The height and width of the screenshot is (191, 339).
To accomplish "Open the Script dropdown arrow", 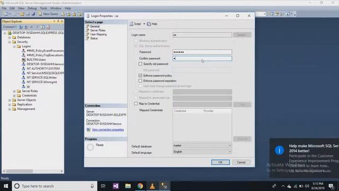I will coord(144,24).
